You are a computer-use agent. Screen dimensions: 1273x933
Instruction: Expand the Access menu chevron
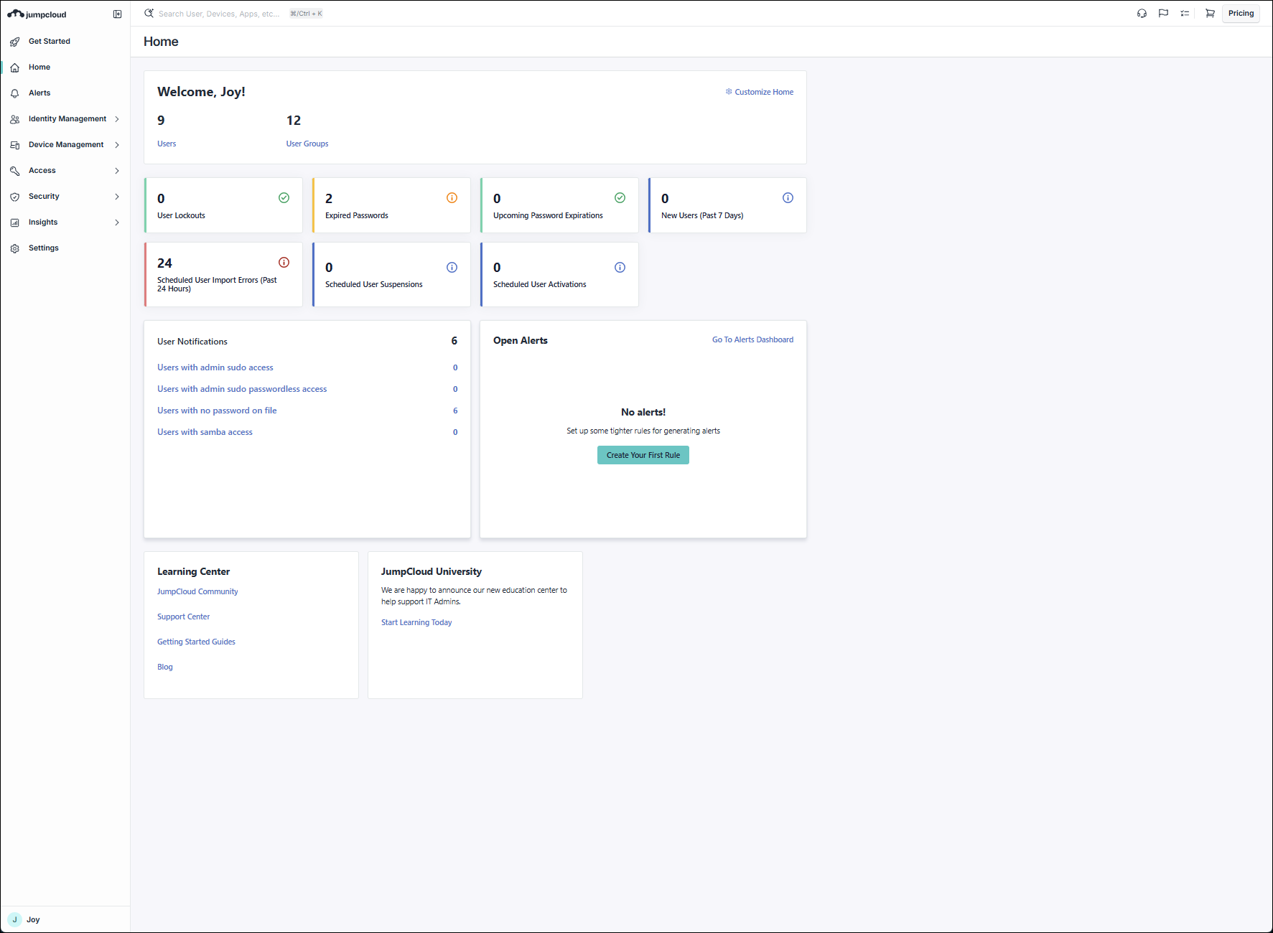[117, 171]
